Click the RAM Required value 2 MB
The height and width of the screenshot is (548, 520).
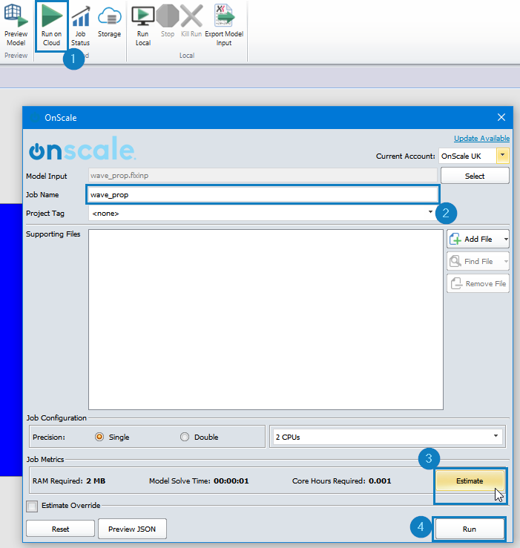pyautogui.click(x=96, y=481)
